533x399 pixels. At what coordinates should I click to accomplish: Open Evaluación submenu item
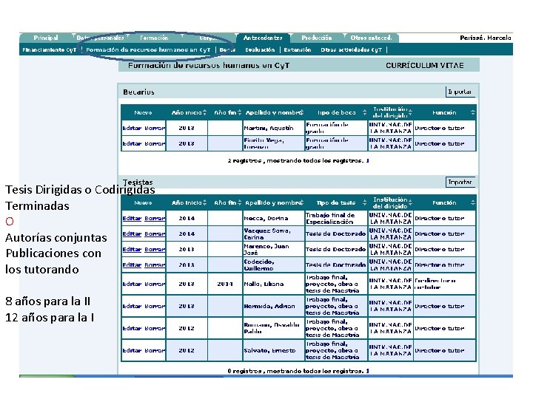(260, 50)
